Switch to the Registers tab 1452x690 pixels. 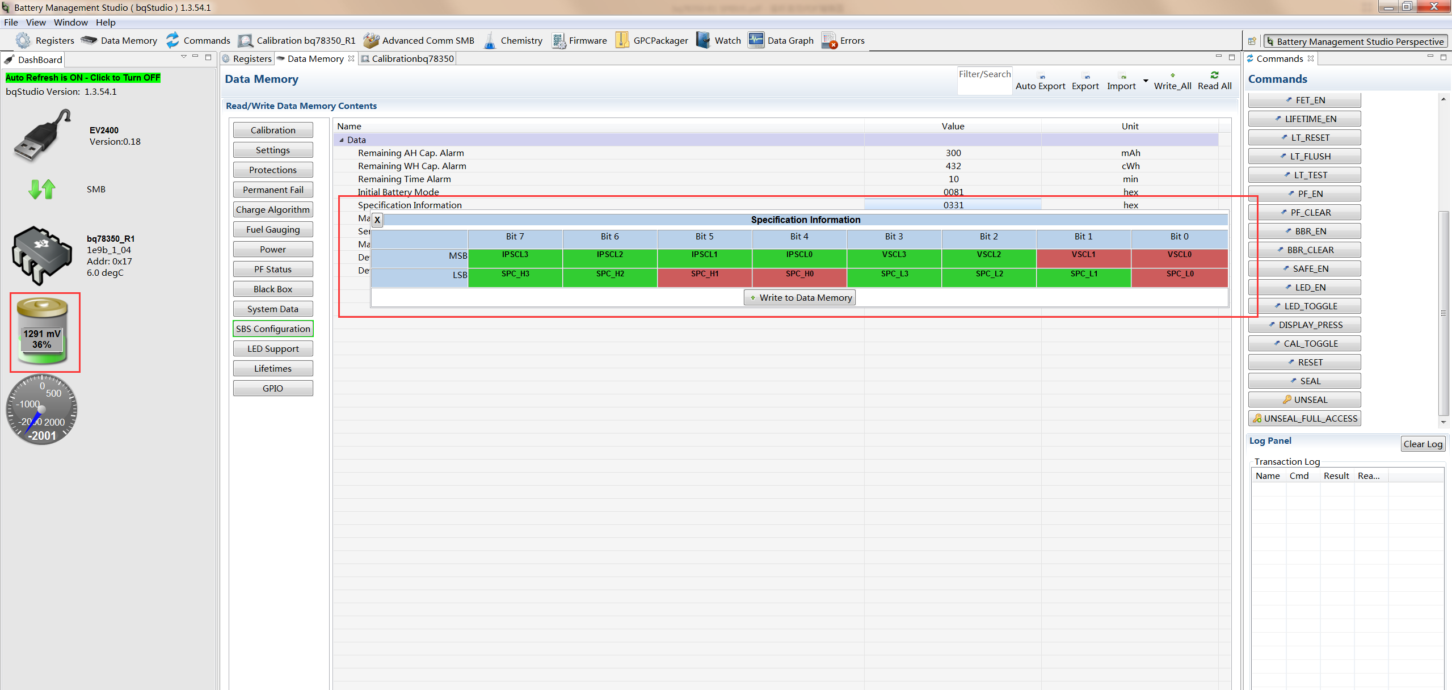tap(247, 59)
